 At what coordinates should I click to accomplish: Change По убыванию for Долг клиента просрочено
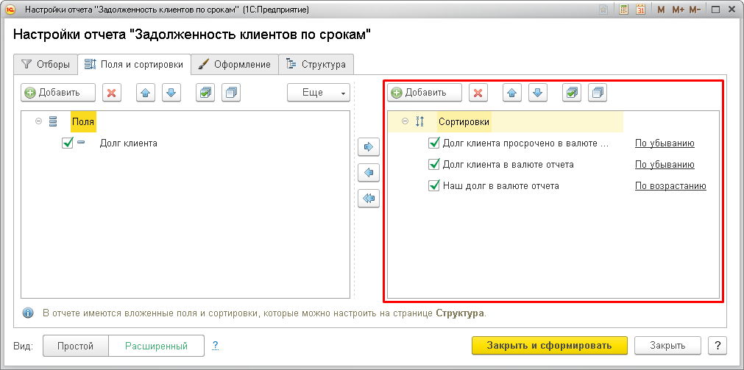click(665, 143)
